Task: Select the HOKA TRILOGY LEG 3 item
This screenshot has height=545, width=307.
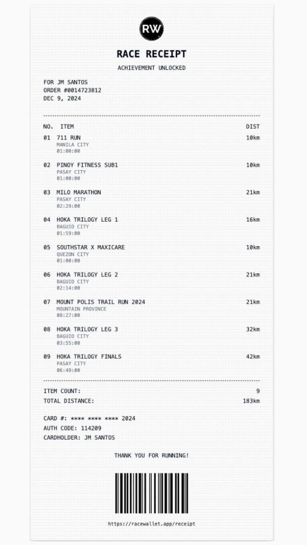Action: click(x=151, y=336)
